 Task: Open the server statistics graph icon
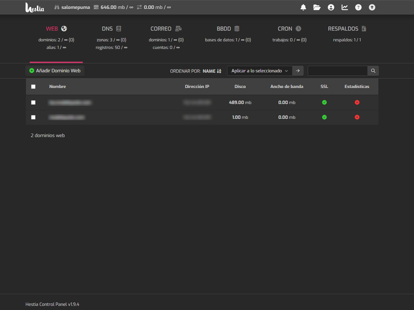pos(345,7)
